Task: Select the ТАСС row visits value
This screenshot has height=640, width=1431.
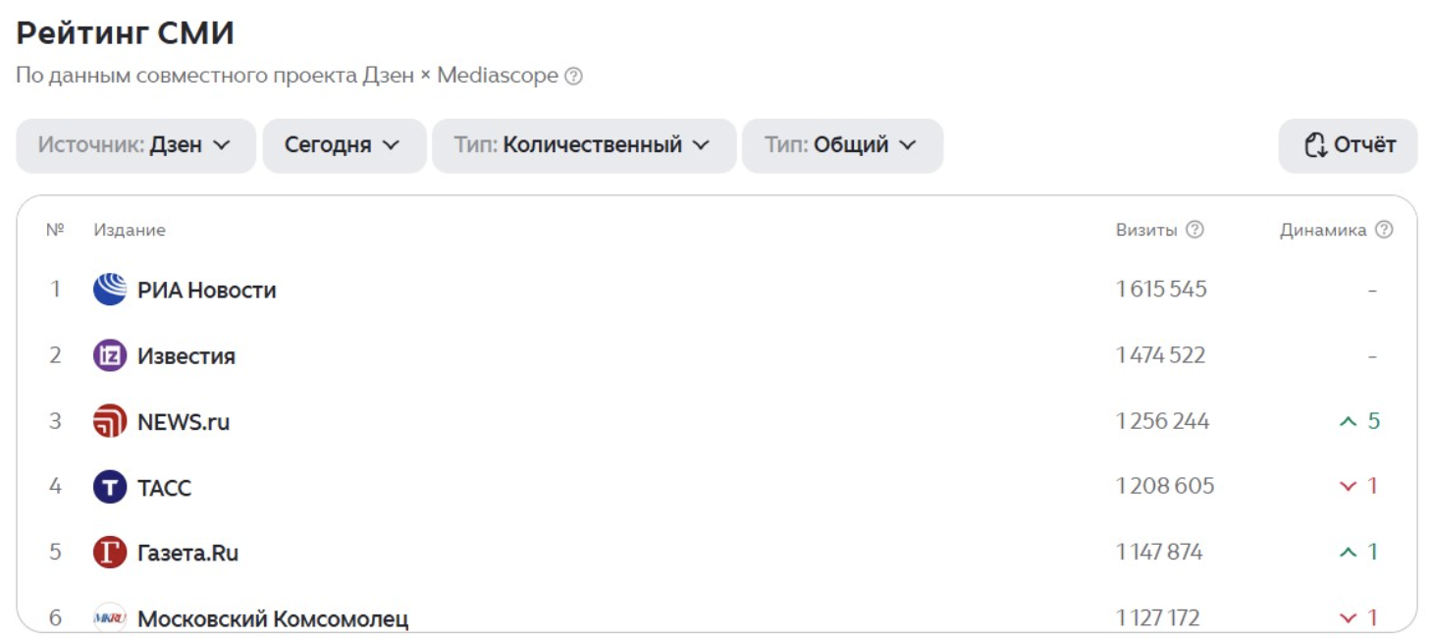Action: [x=1165, y=487]
